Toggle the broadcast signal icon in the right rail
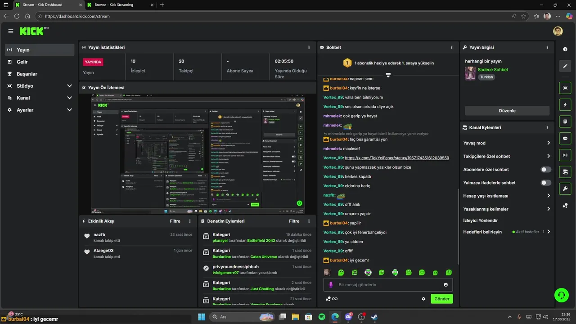Viewport: 576px width, 324px height. 565,155
